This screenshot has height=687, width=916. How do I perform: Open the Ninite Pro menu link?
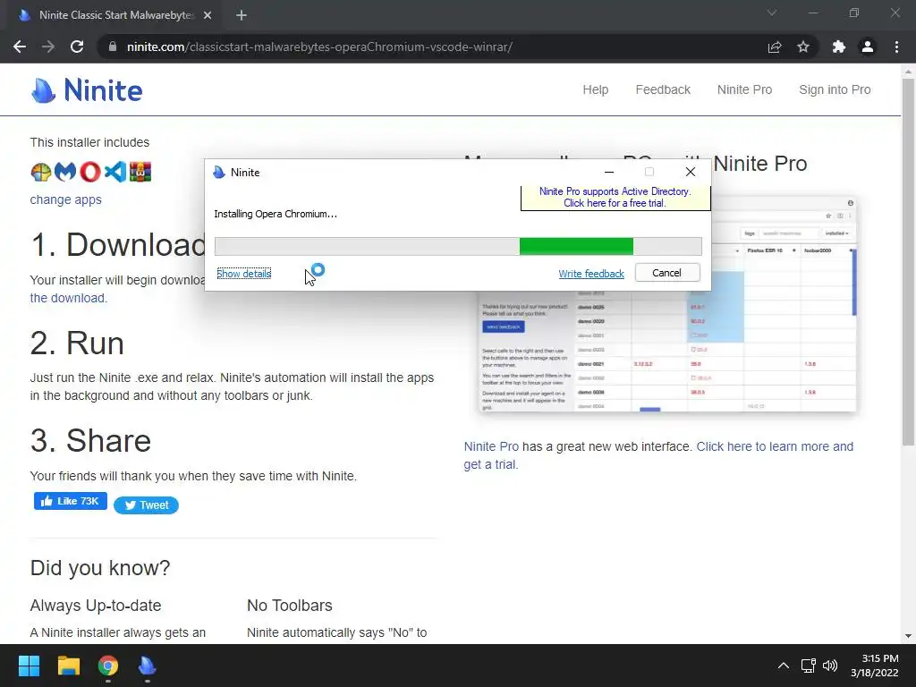click(x=744, y=89)
